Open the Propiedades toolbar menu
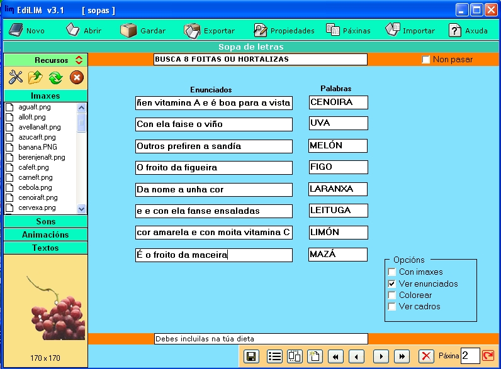501x369 pixels. (x=283, y=30)
